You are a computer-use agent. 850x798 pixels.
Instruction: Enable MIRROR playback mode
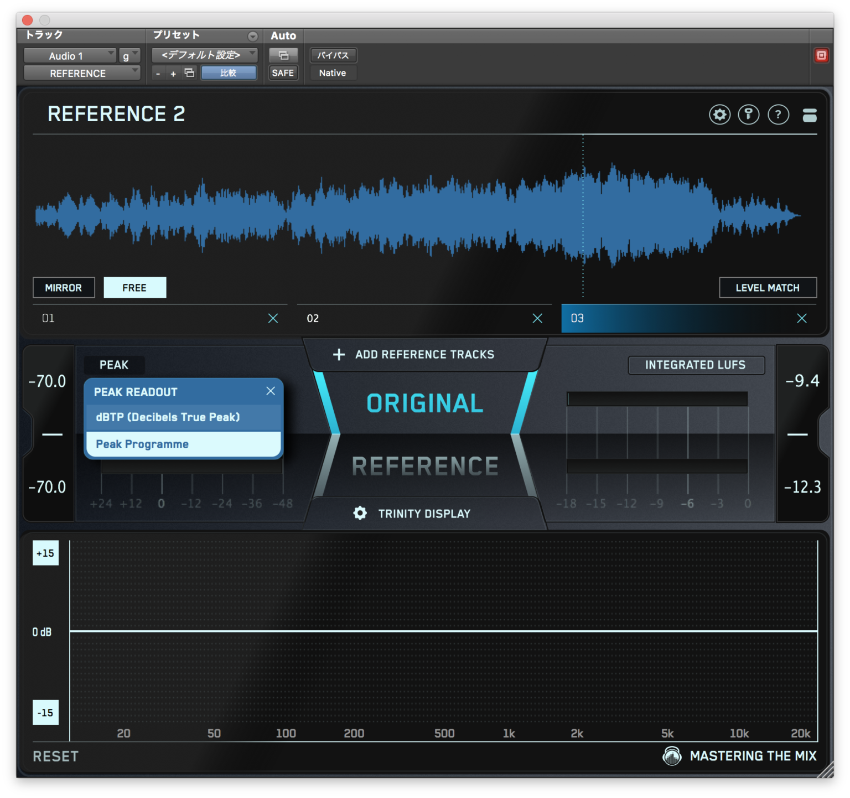point(63,287)
